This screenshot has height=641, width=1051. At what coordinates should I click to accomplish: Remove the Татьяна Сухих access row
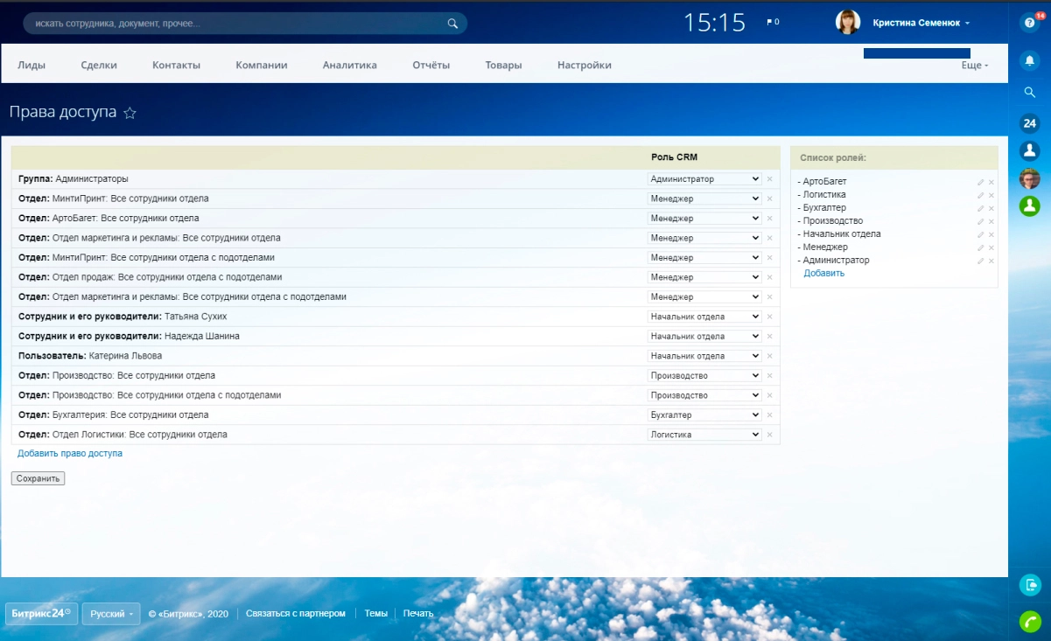coord(770,317)
